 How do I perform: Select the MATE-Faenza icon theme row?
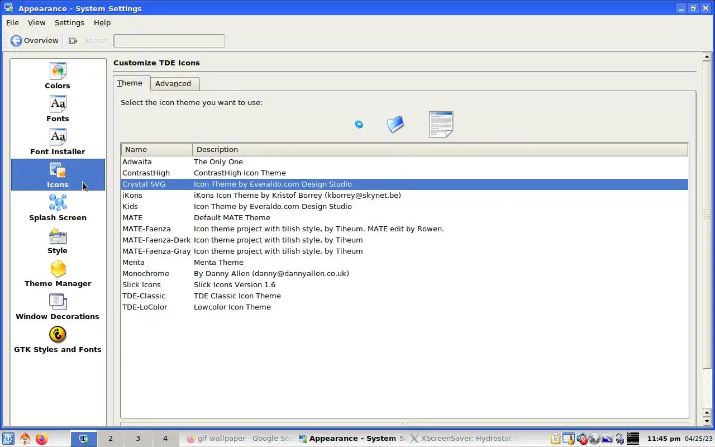click(x=404, y=229)
